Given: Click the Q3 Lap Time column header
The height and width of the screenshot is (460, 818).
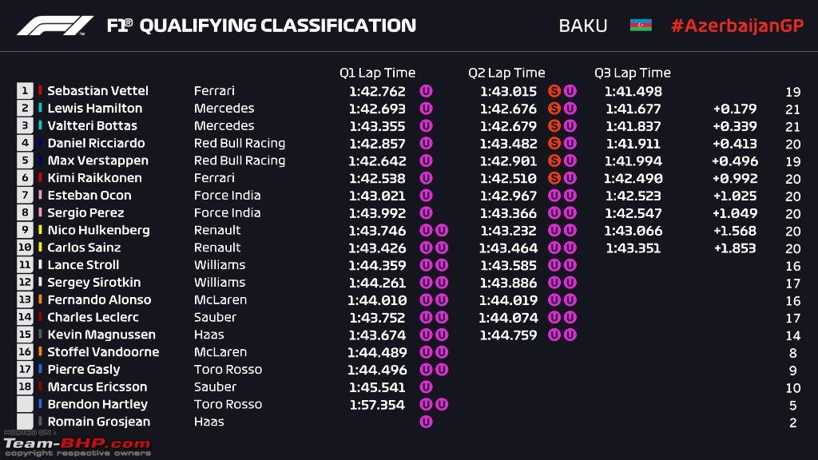Looking at the screenshot, I should (633, 73).
